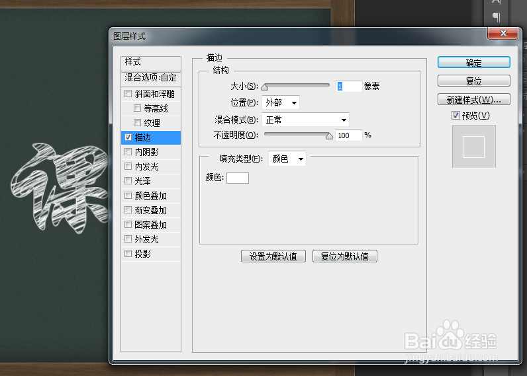Viewport: 527px width, 376px height.
Task: Close the 图层样式 dialog
Action: point(503,33)
